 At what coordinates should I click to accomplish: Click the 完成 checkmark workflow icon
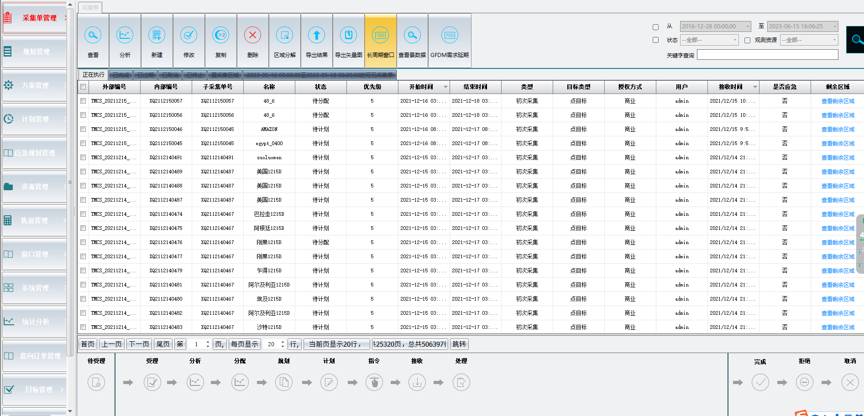click(760, 382)
